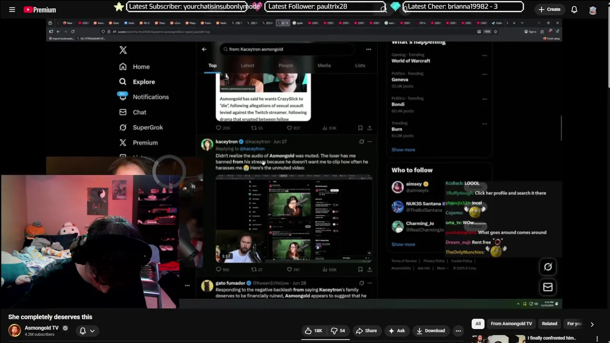The image size is (610, 343).
Task: Open YouTube notifications bell at top
Action: (x=574, y=10)
